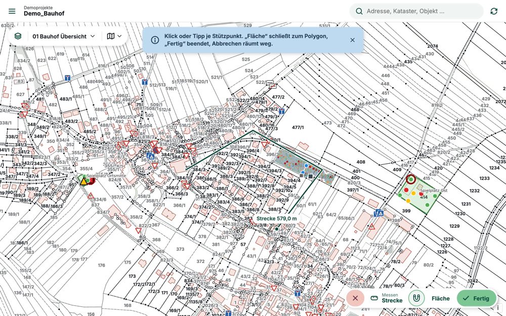
Task: Focus the Adresse, Kataster, Objekt search field
Action: click(416, 11)
